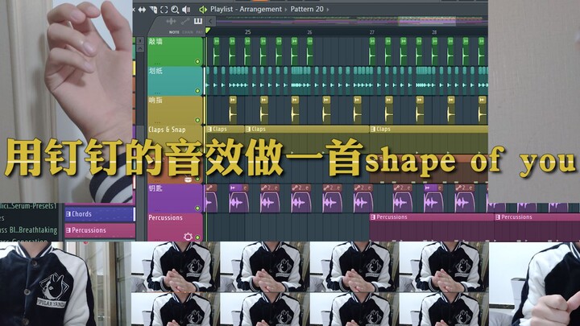Mute the 钥匙 track
Viewport: 580px width, 326px height.
click(197, 208)
